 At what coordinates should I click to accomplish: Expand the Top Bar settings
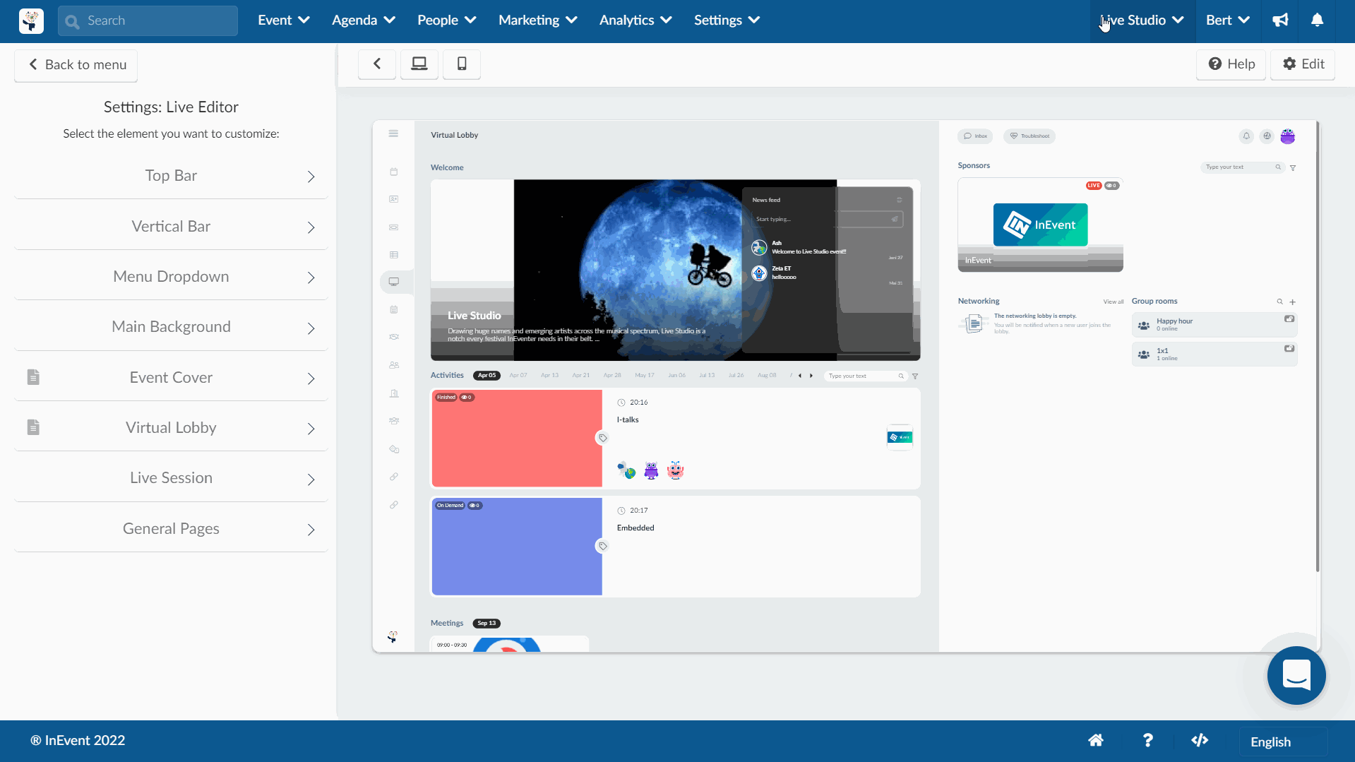click(171, 176)
